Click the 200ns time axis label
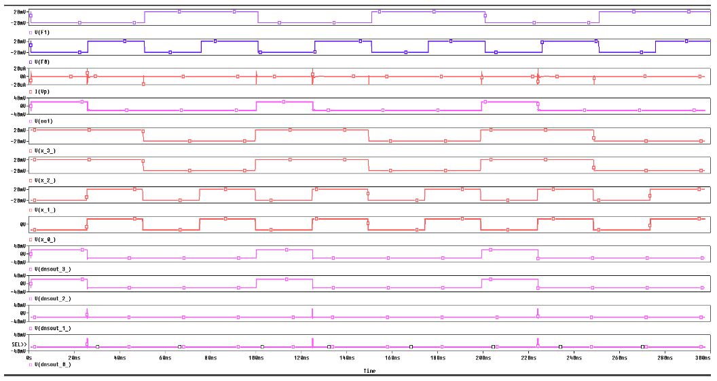The width and height of the screenshot is (717, 381). (483, 358)
